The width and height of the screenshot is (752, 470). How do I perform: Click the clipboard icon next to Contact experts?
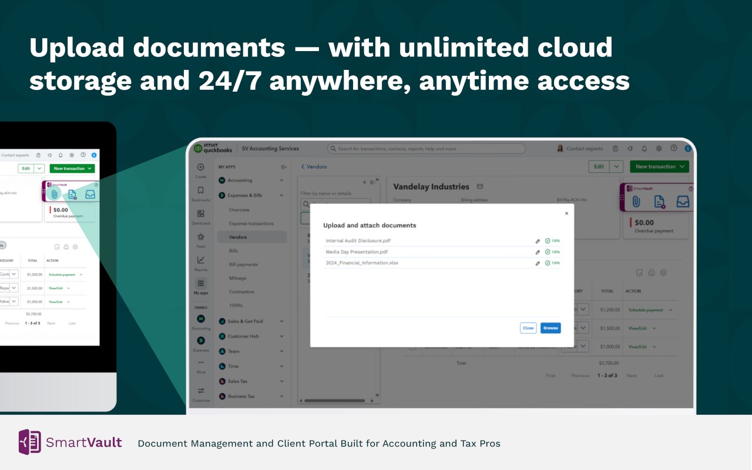click(x=615, y=149)
